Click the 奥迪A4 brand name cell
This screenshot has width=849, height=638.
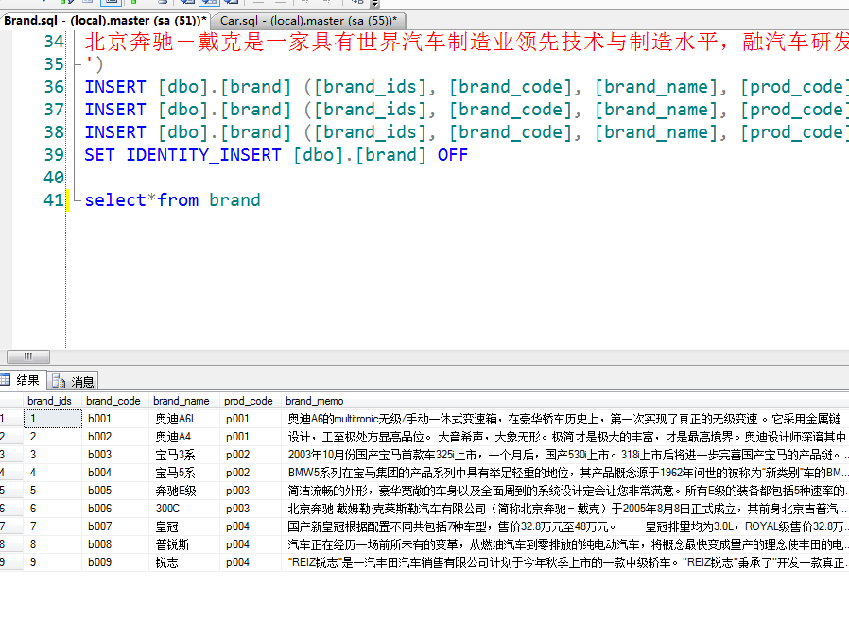(x=184, y=437)
